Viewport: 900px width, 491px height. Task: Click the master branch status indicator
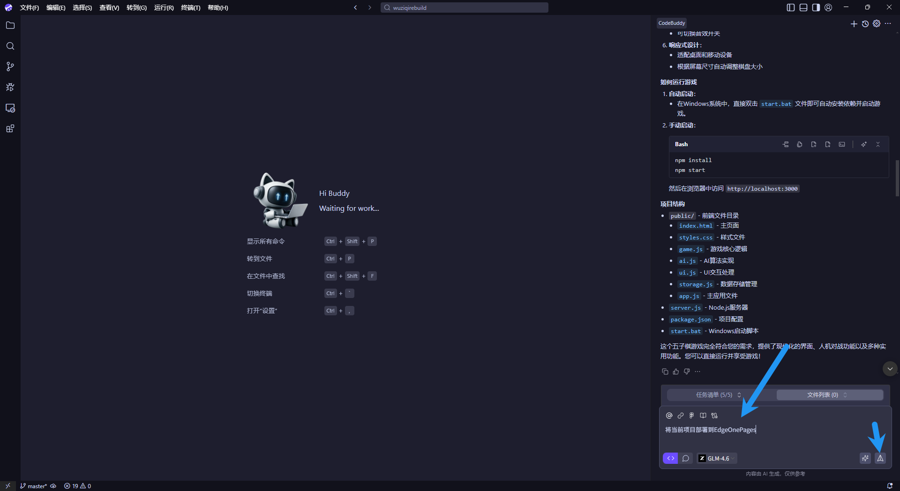(x=34, y=486)
